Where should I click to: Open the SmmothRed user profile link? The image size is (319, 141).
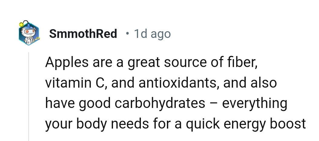coord(83,34)
